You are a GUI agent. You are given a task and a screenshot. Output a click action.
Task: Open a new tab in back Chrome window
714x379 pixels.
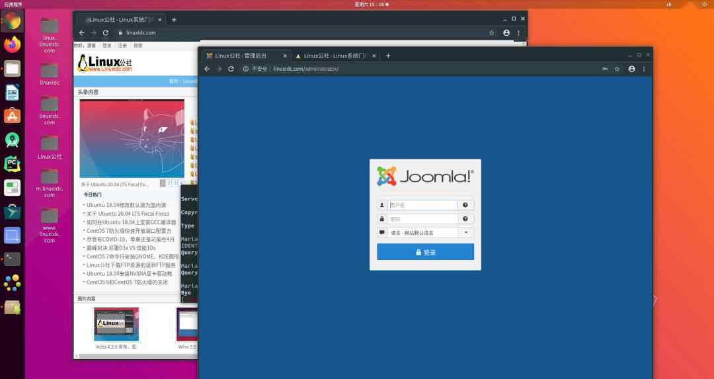click(173, 20)
